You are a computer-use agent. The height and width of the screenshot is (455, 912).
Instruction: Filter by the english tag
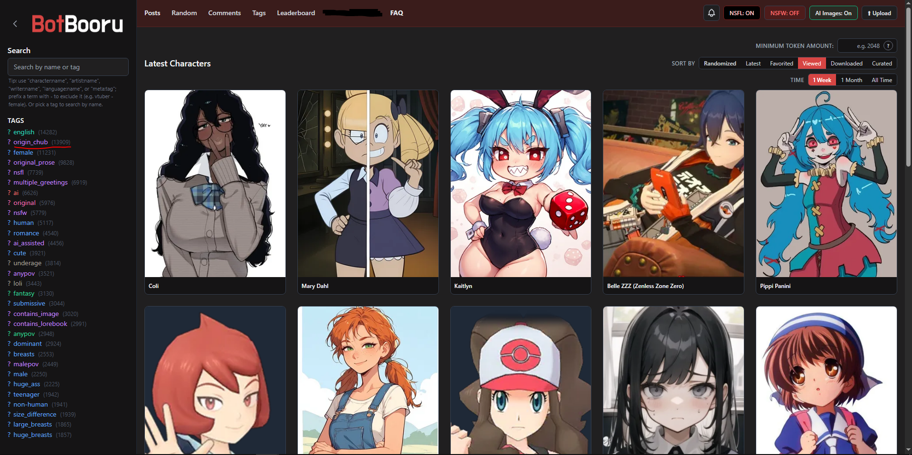(24, 132)
